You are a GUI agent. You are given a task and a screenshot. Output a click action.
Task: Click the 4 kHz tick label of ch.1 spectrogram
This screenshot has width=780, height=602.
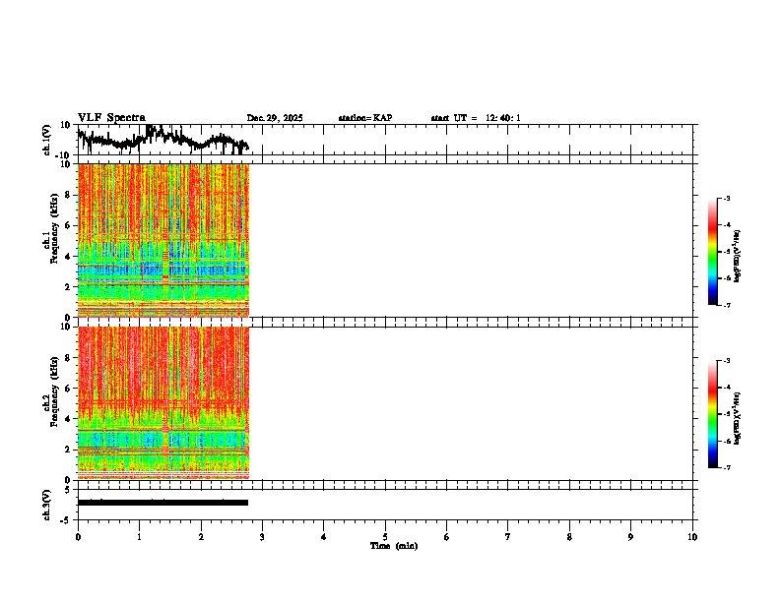(68, 257)
